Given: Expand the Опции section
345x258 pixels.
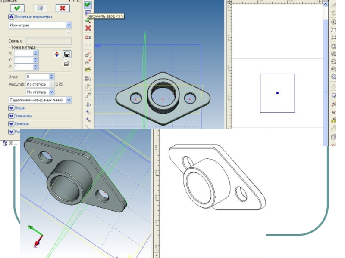Looking at the screenshot, I should [11, 108].
